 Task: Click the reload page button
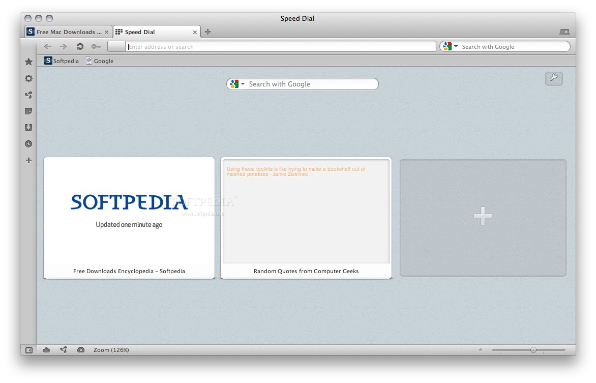tap(80, 47)
